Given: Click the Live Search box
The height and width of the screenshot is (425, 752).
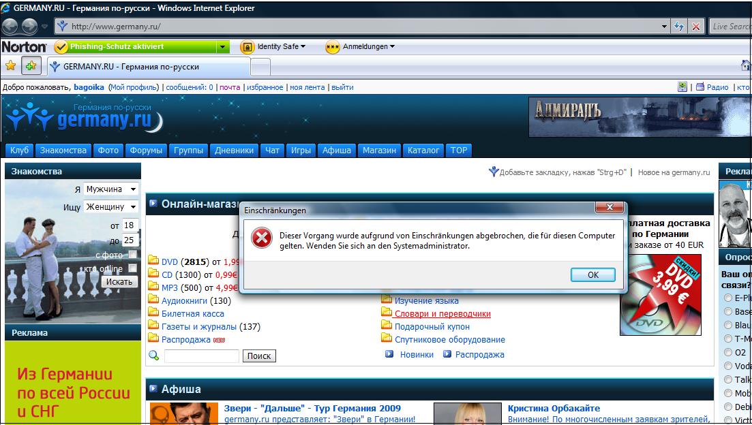Looking at the screenshot, I should (730, 27).
